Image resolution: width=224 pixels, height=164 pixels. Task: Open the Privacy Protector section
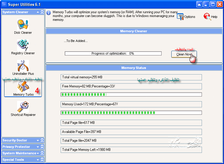point(23,147)
